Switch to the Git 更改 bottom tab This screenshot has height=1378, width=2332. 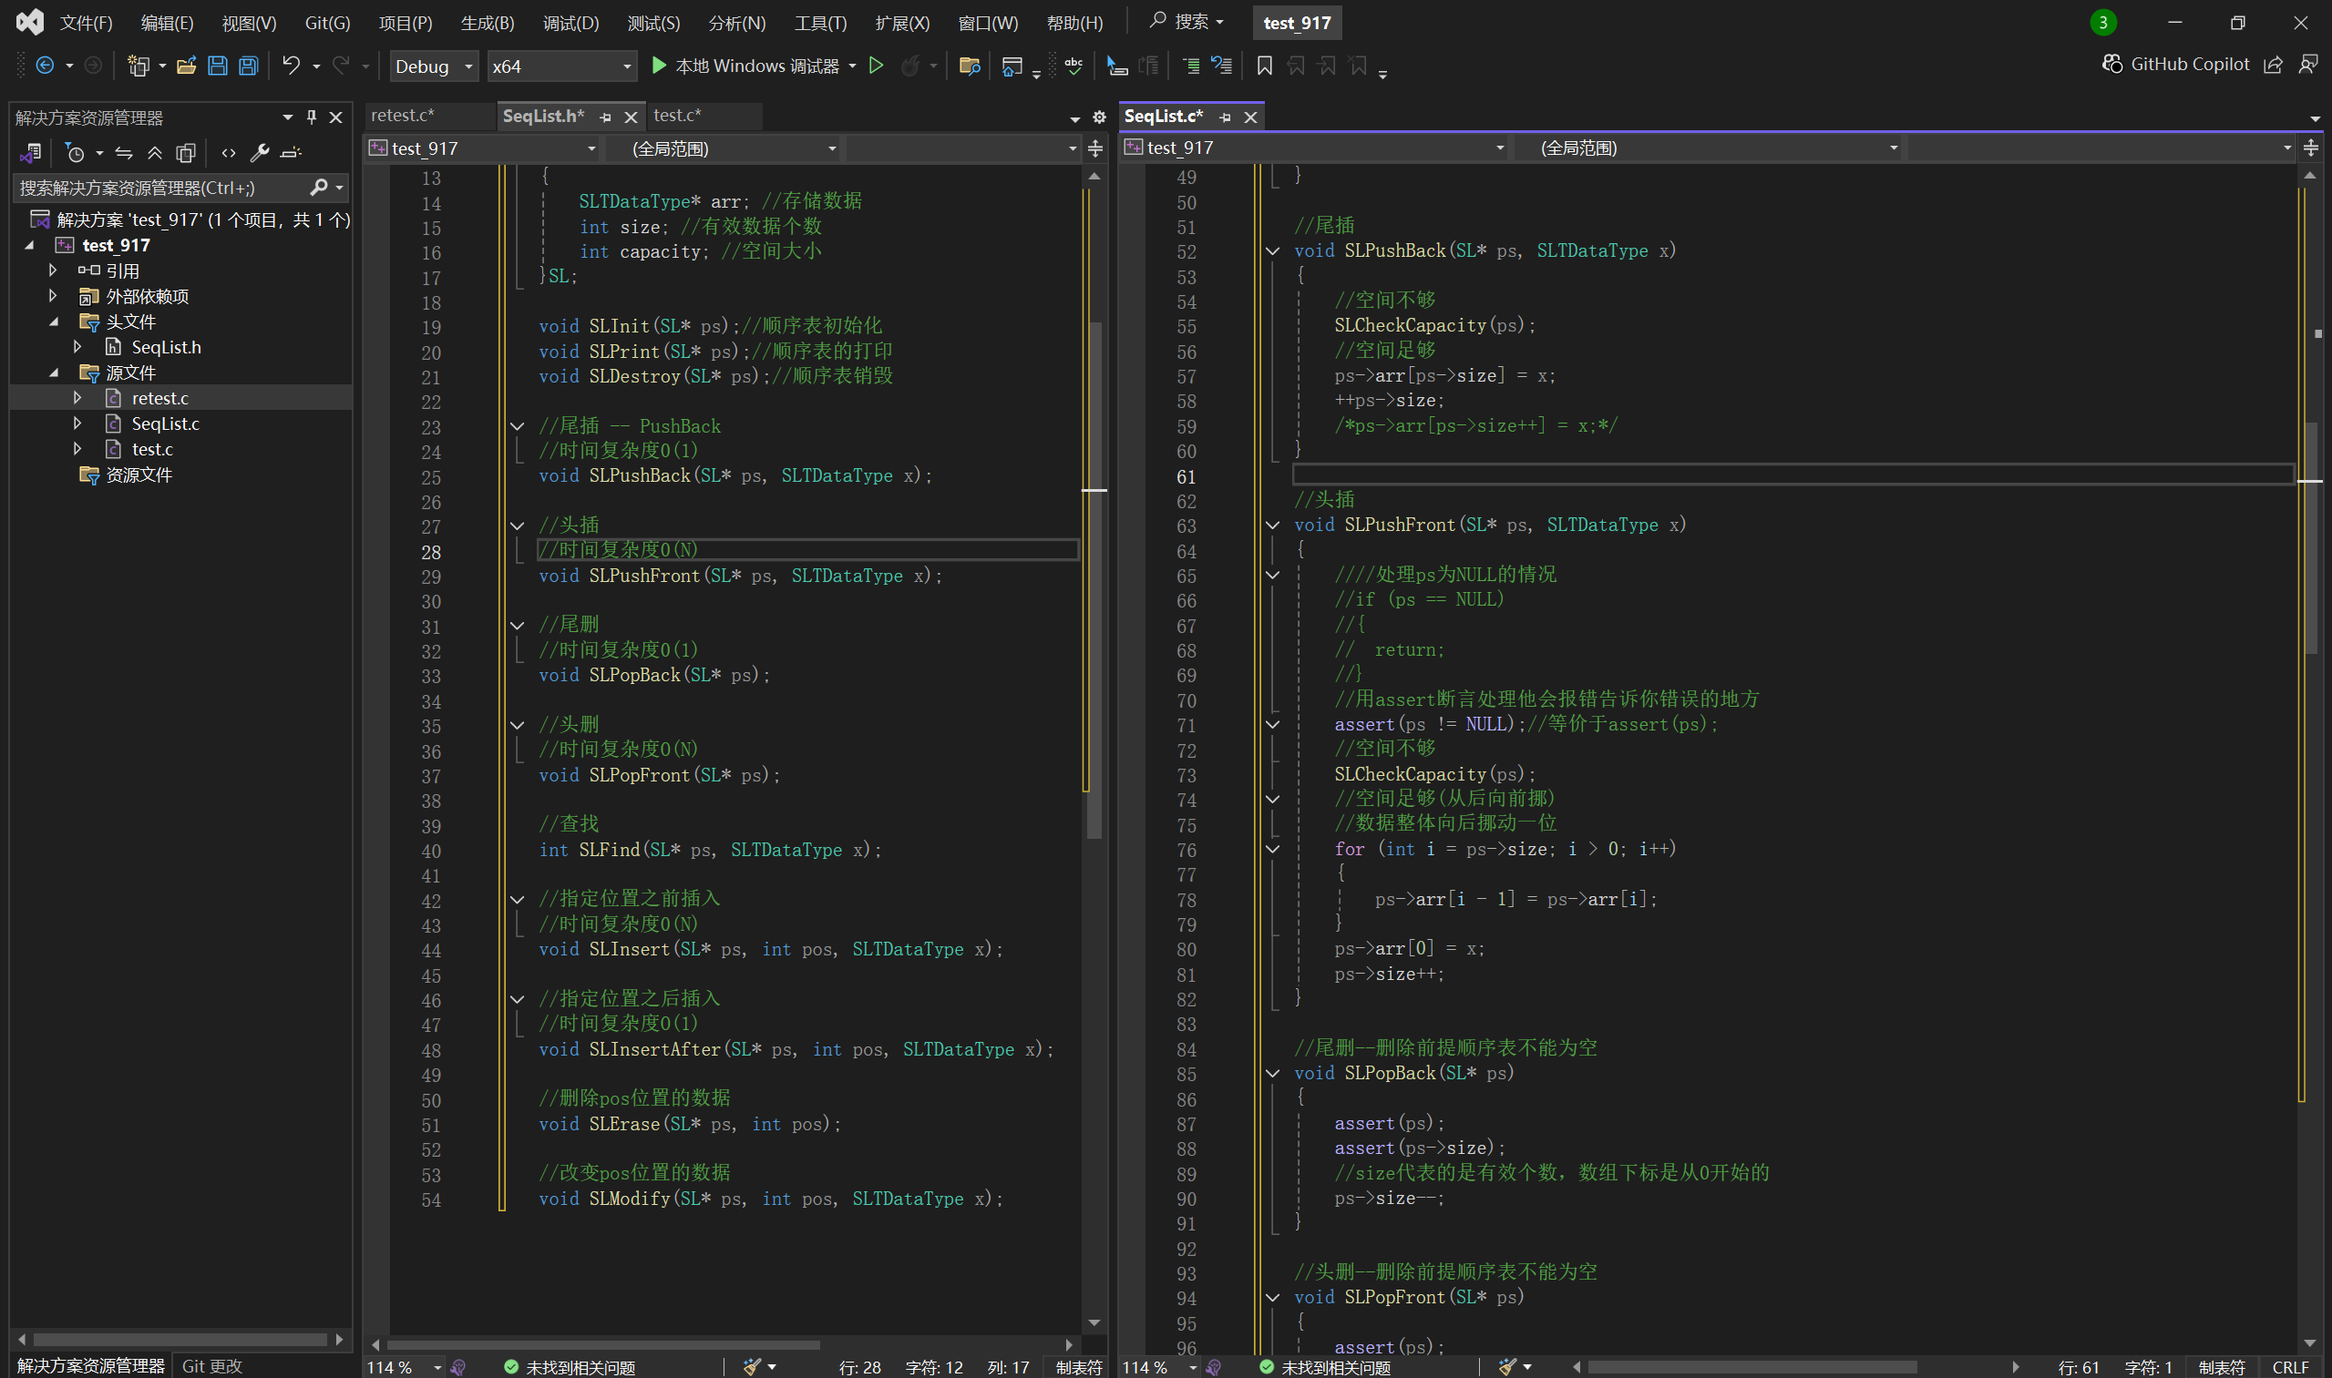click(211, 1365)
